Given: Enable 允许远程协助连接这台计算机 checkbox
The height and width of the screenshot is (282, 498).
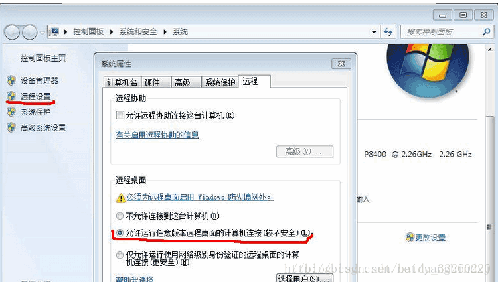Looking at the screenshot, I should tap(120, 115).
